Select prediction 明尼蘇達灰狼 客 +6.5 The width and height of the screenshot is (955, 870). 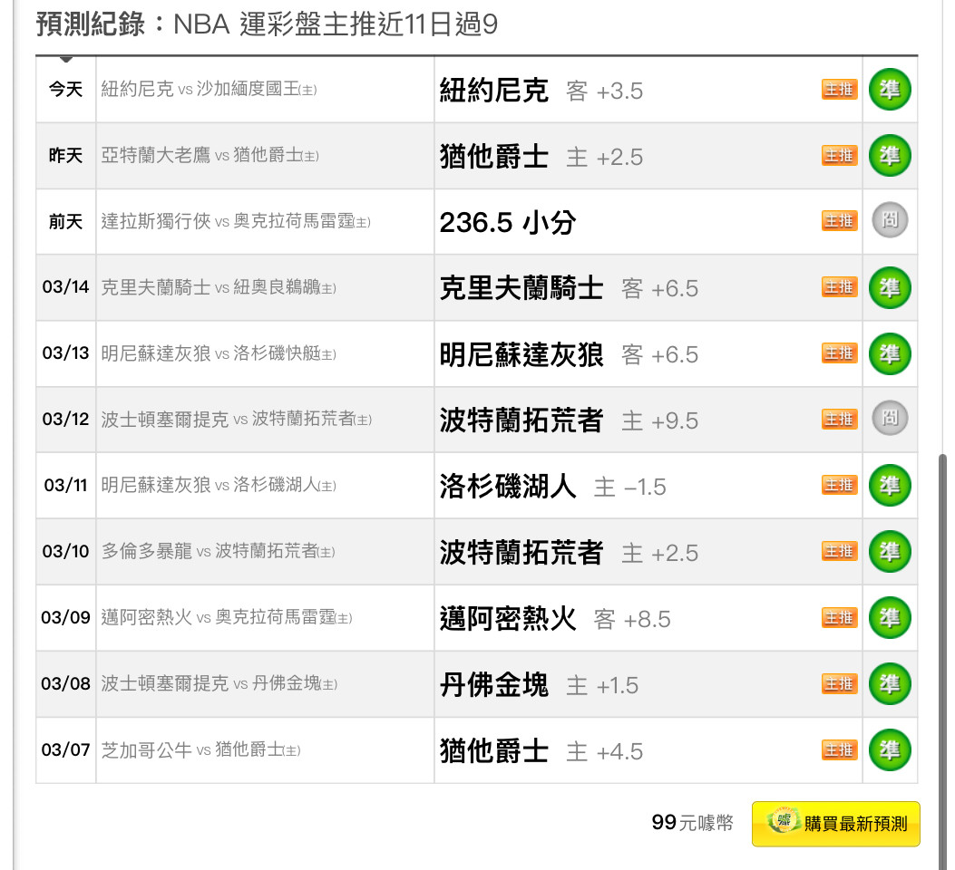click(569, 354)
